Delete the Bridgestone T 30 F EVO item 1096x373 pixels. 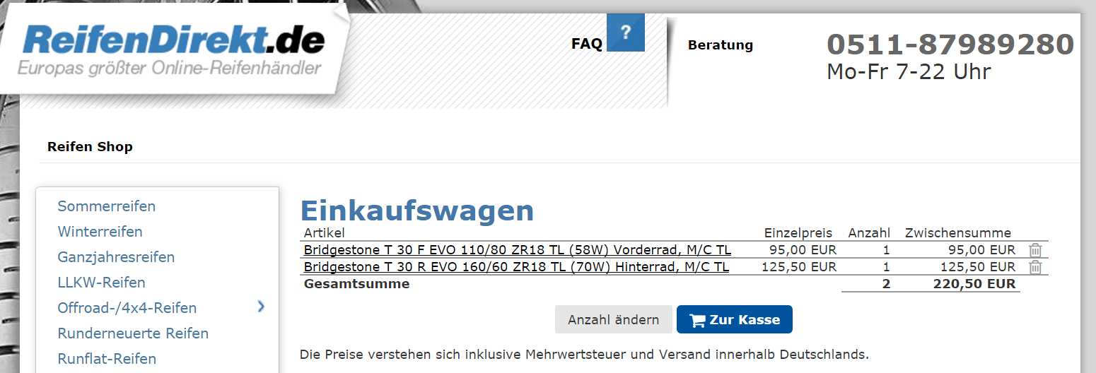point(1035,250)
